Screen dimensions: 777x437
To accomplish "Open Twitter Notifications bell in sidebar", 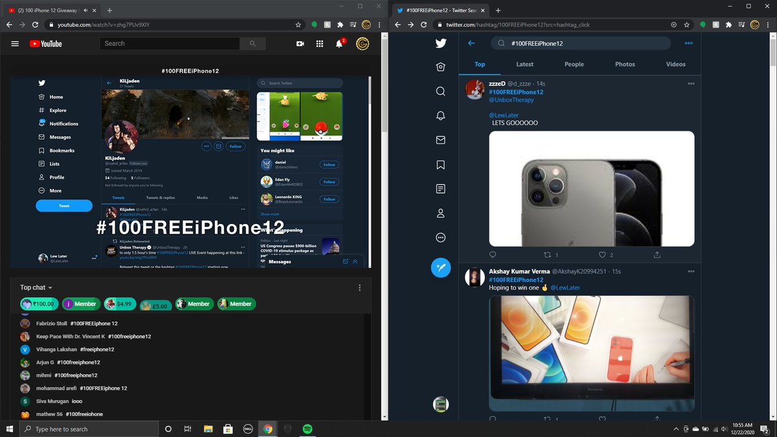I will [x=441, y=116].
